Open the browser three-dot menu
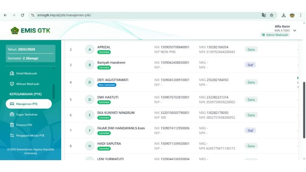306x172 pixels. [x=301, y=15]
